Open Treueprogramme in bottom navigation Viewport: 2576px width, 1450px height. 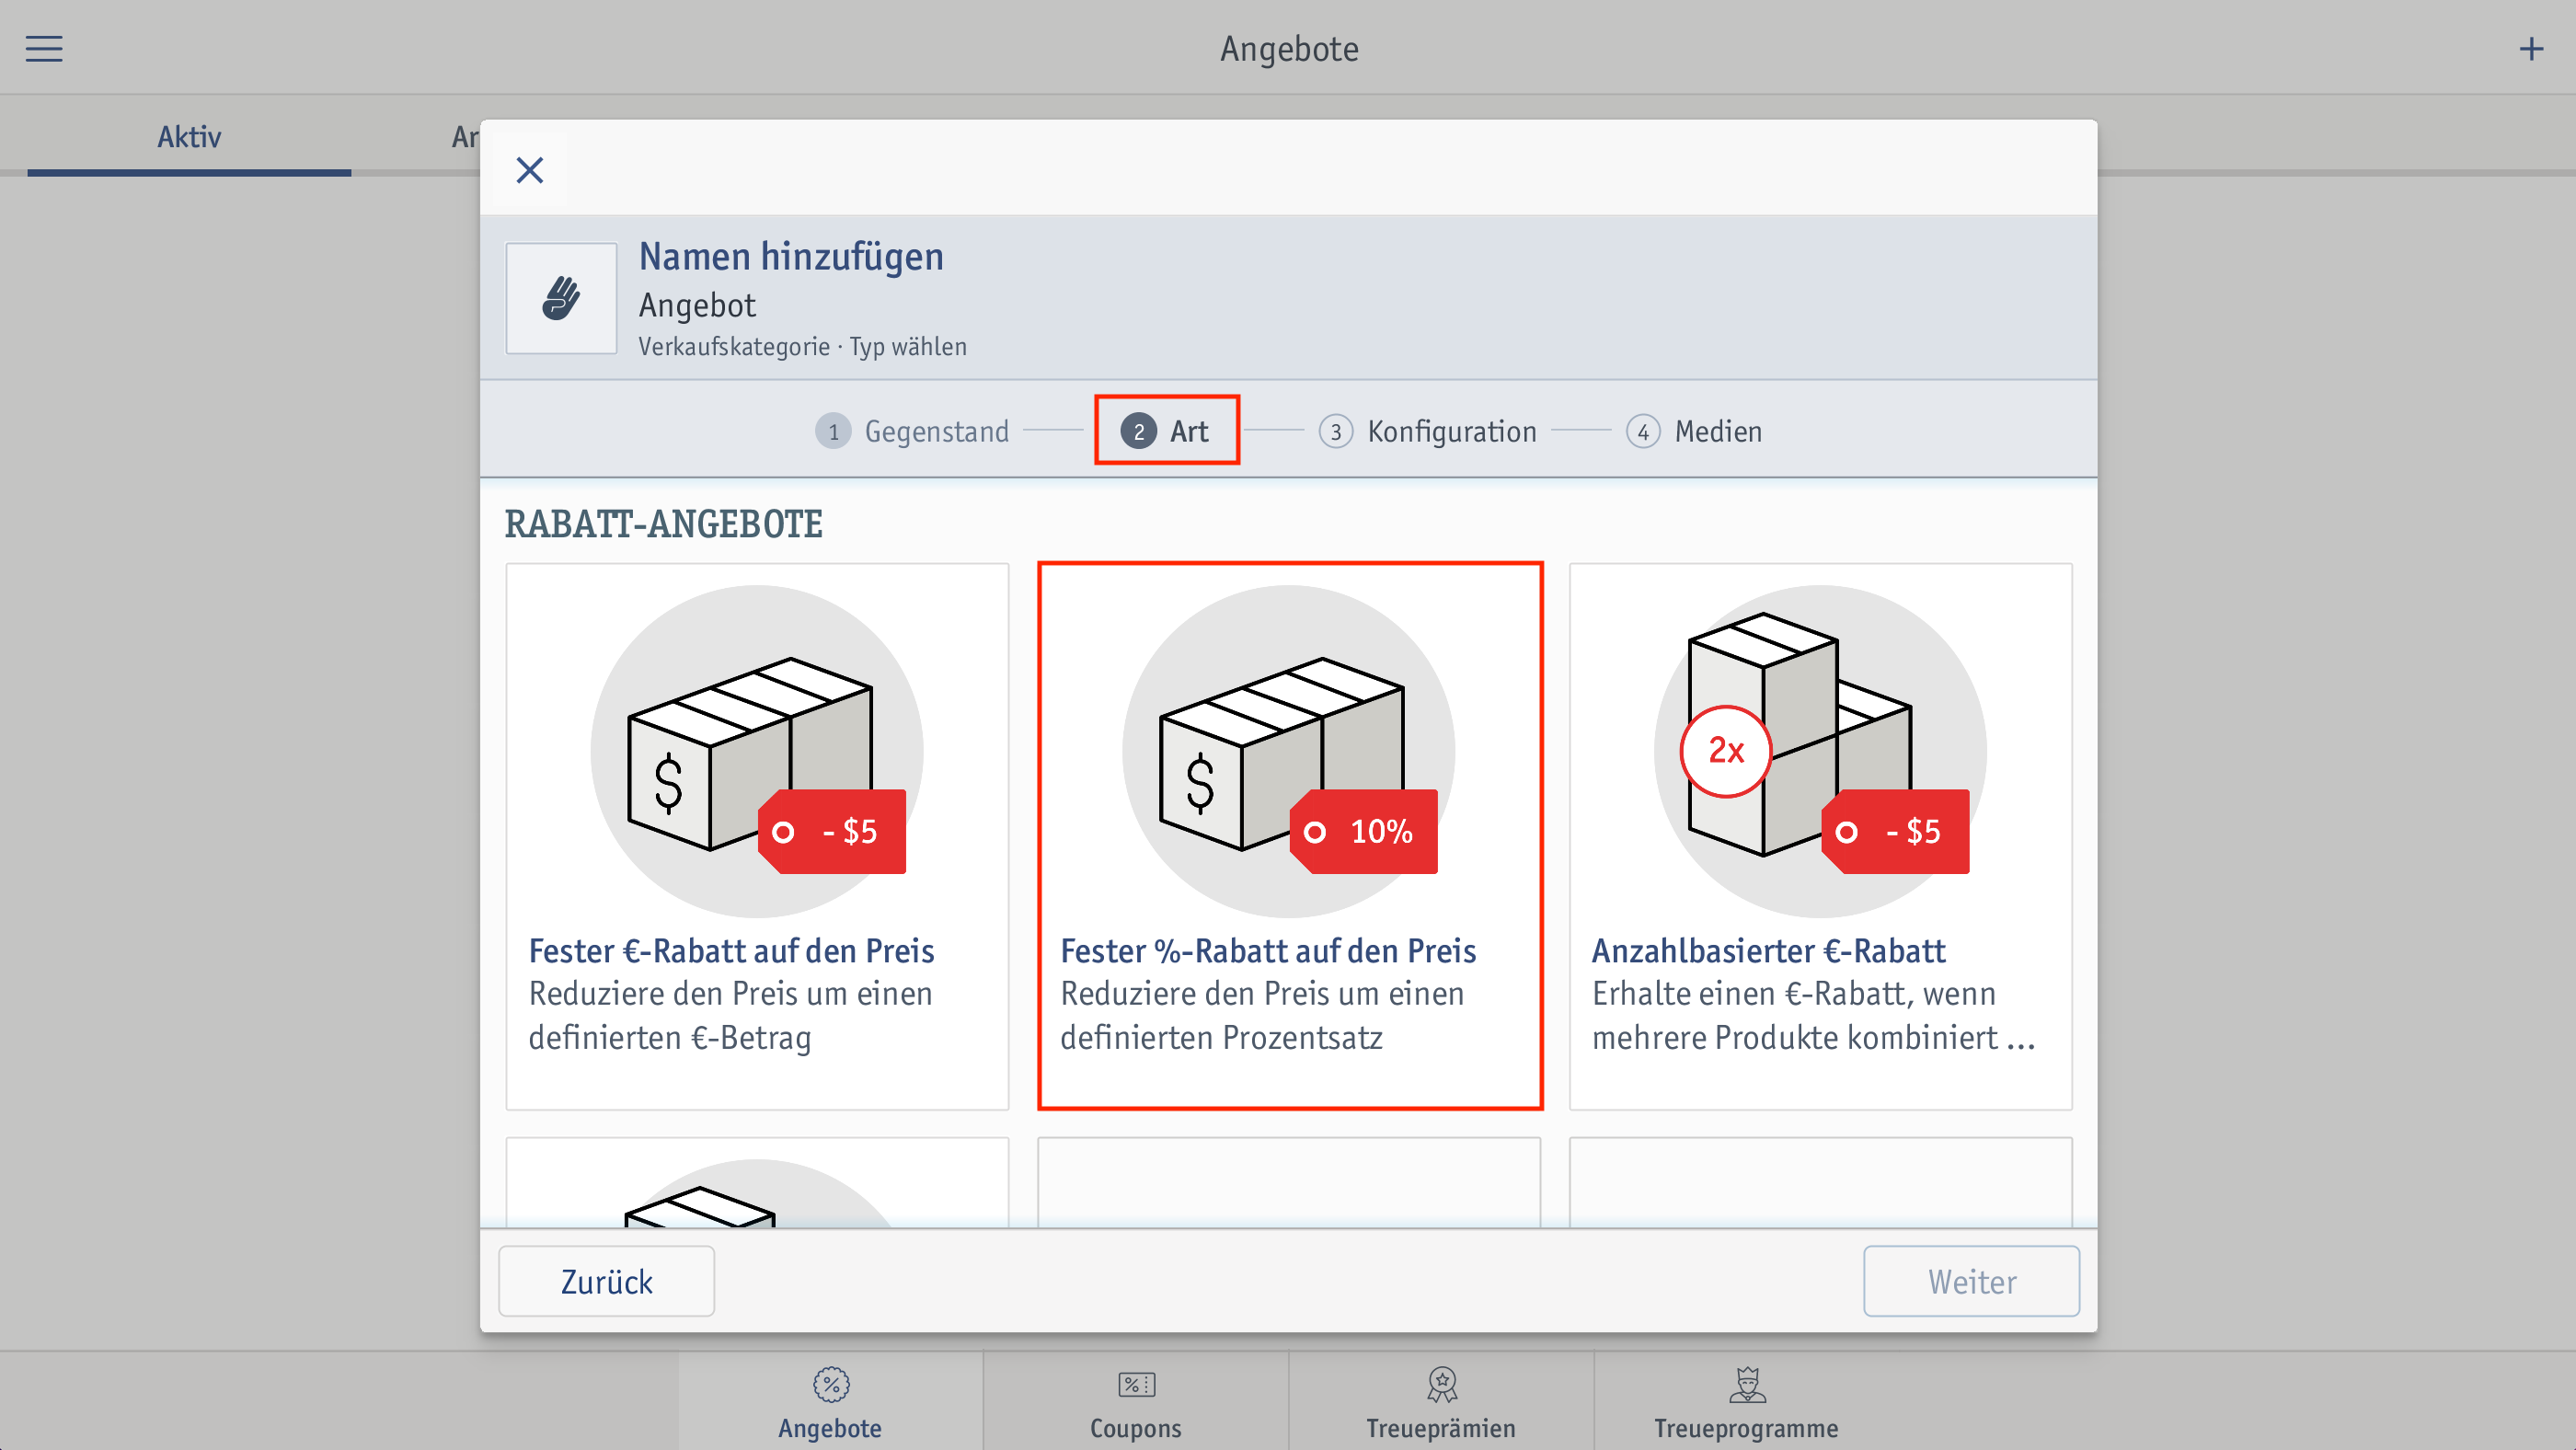pyautogui.click(x=1746, y=1402)
